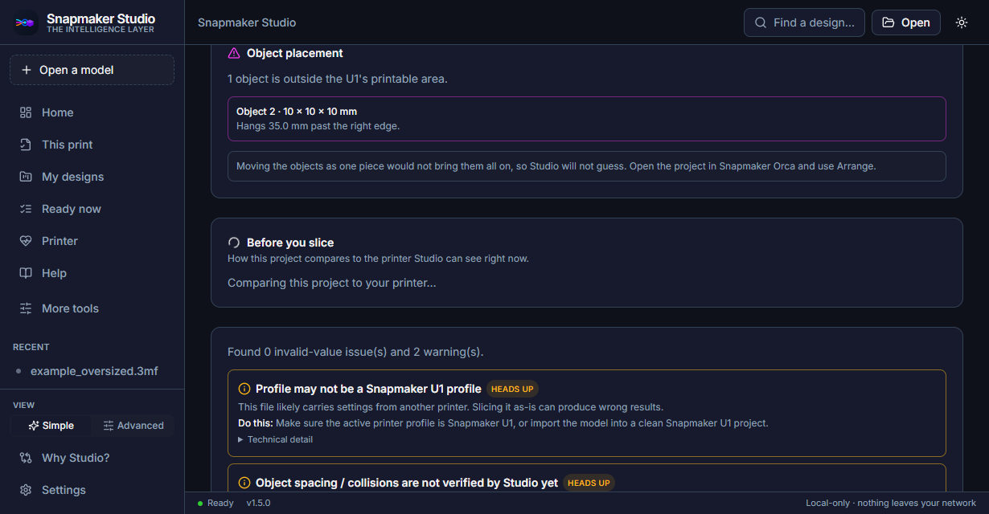The height and width of the screenshot is (514, 989).
Task: Click the Snapmaker Studio logo icon
Action: pyautogui.click(x=26, y=22)
